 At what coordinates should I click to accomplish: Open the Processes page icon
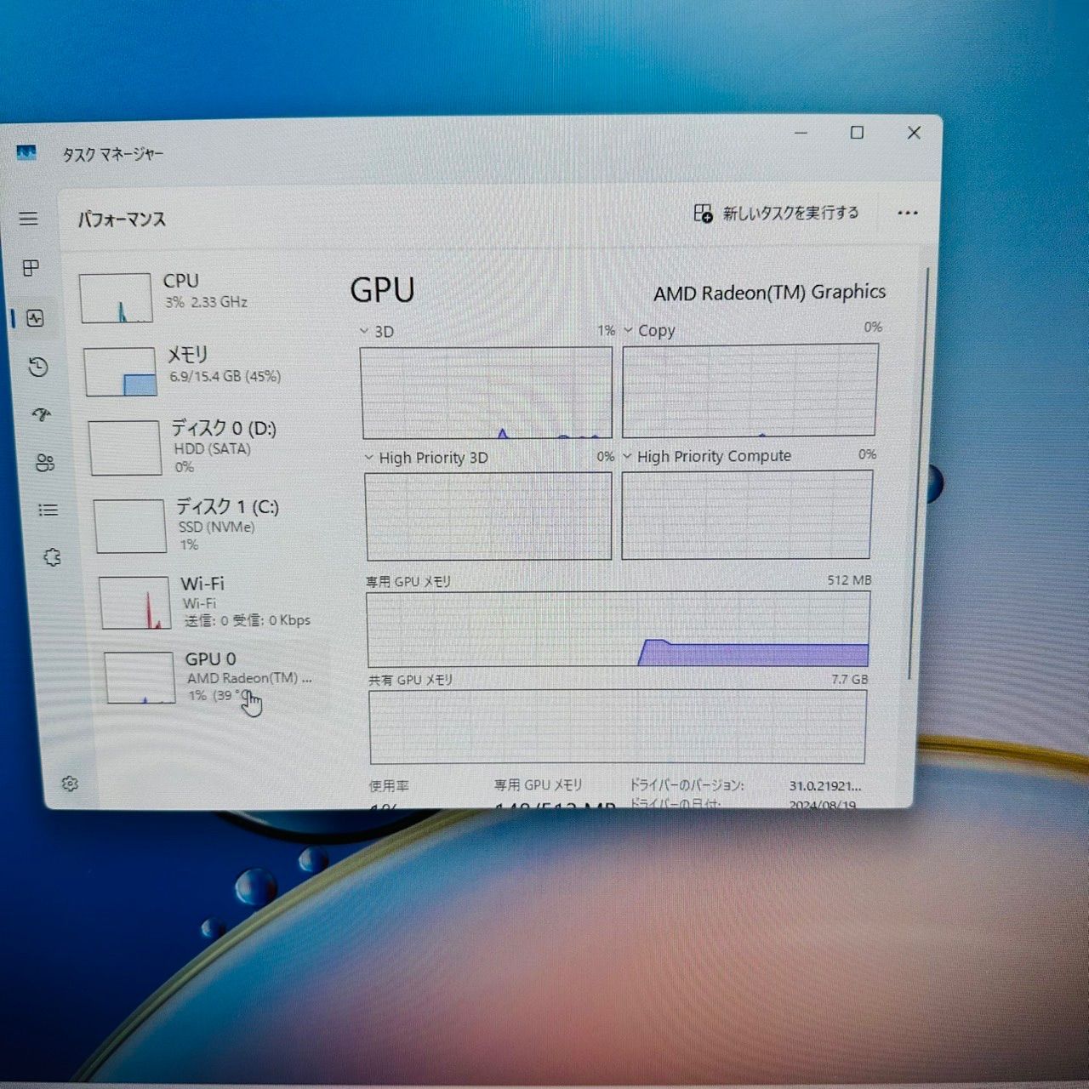click(x=31, y=268)
